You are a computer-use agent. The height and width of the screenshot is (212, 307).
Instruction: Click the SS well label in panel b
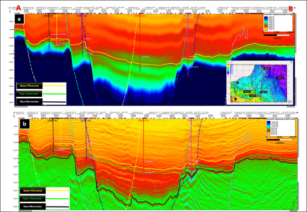(x=144, y=121)
